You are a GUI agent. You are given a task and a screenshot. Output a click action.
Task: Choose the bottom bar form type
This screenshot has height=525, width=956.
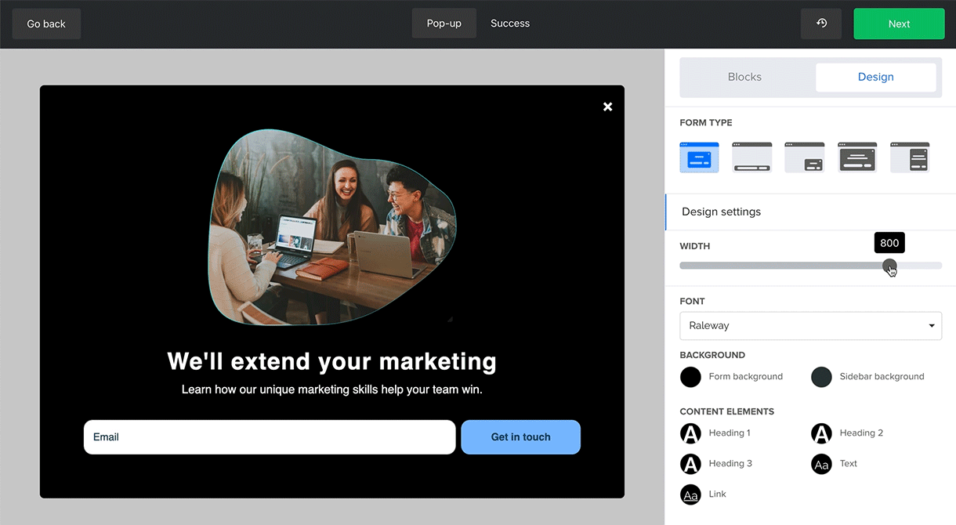click(x=751, y=157)
